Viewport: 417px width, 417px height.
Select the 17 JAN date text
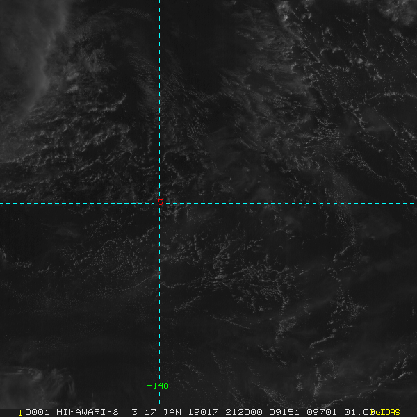pos(163,412)
